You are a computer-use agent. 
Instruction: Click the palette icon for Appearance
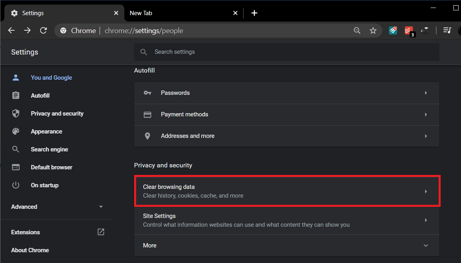pos(16,131)
